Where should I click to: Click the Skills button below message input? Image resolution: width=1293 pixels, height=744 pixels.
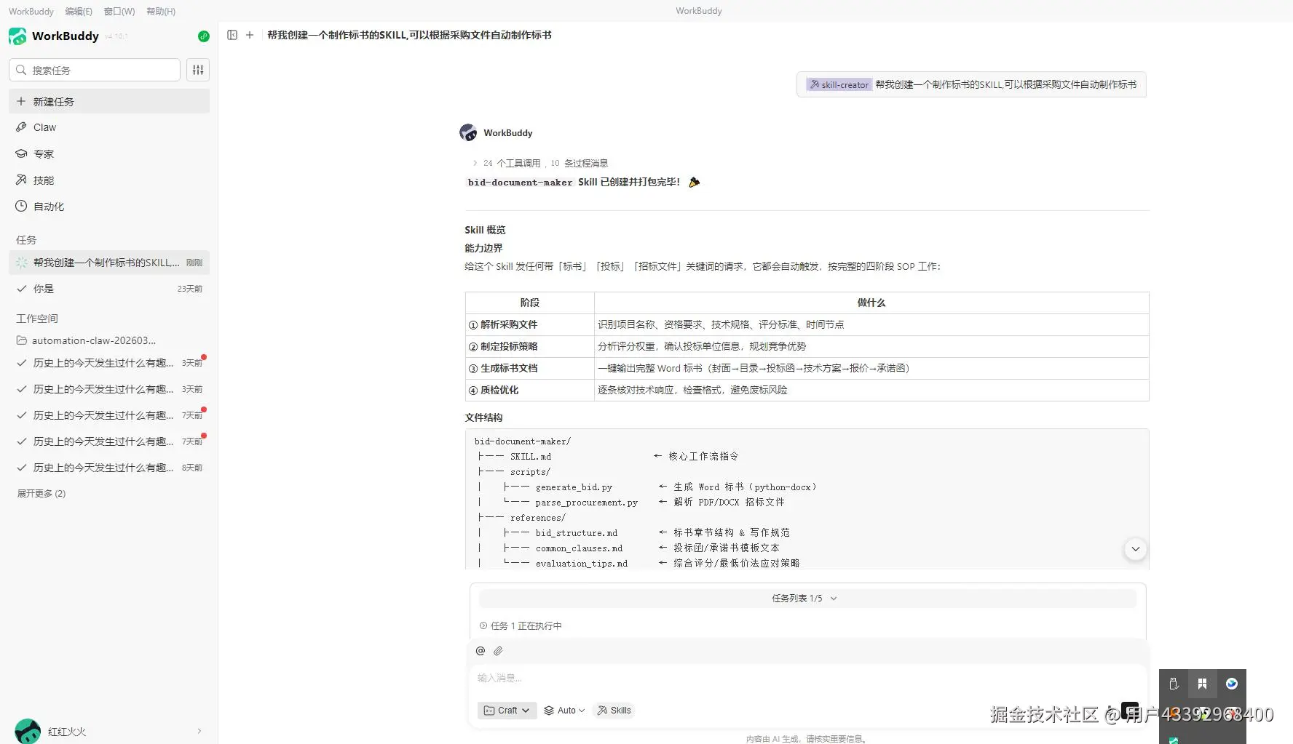pyautogui.click(x=614, y=711)
